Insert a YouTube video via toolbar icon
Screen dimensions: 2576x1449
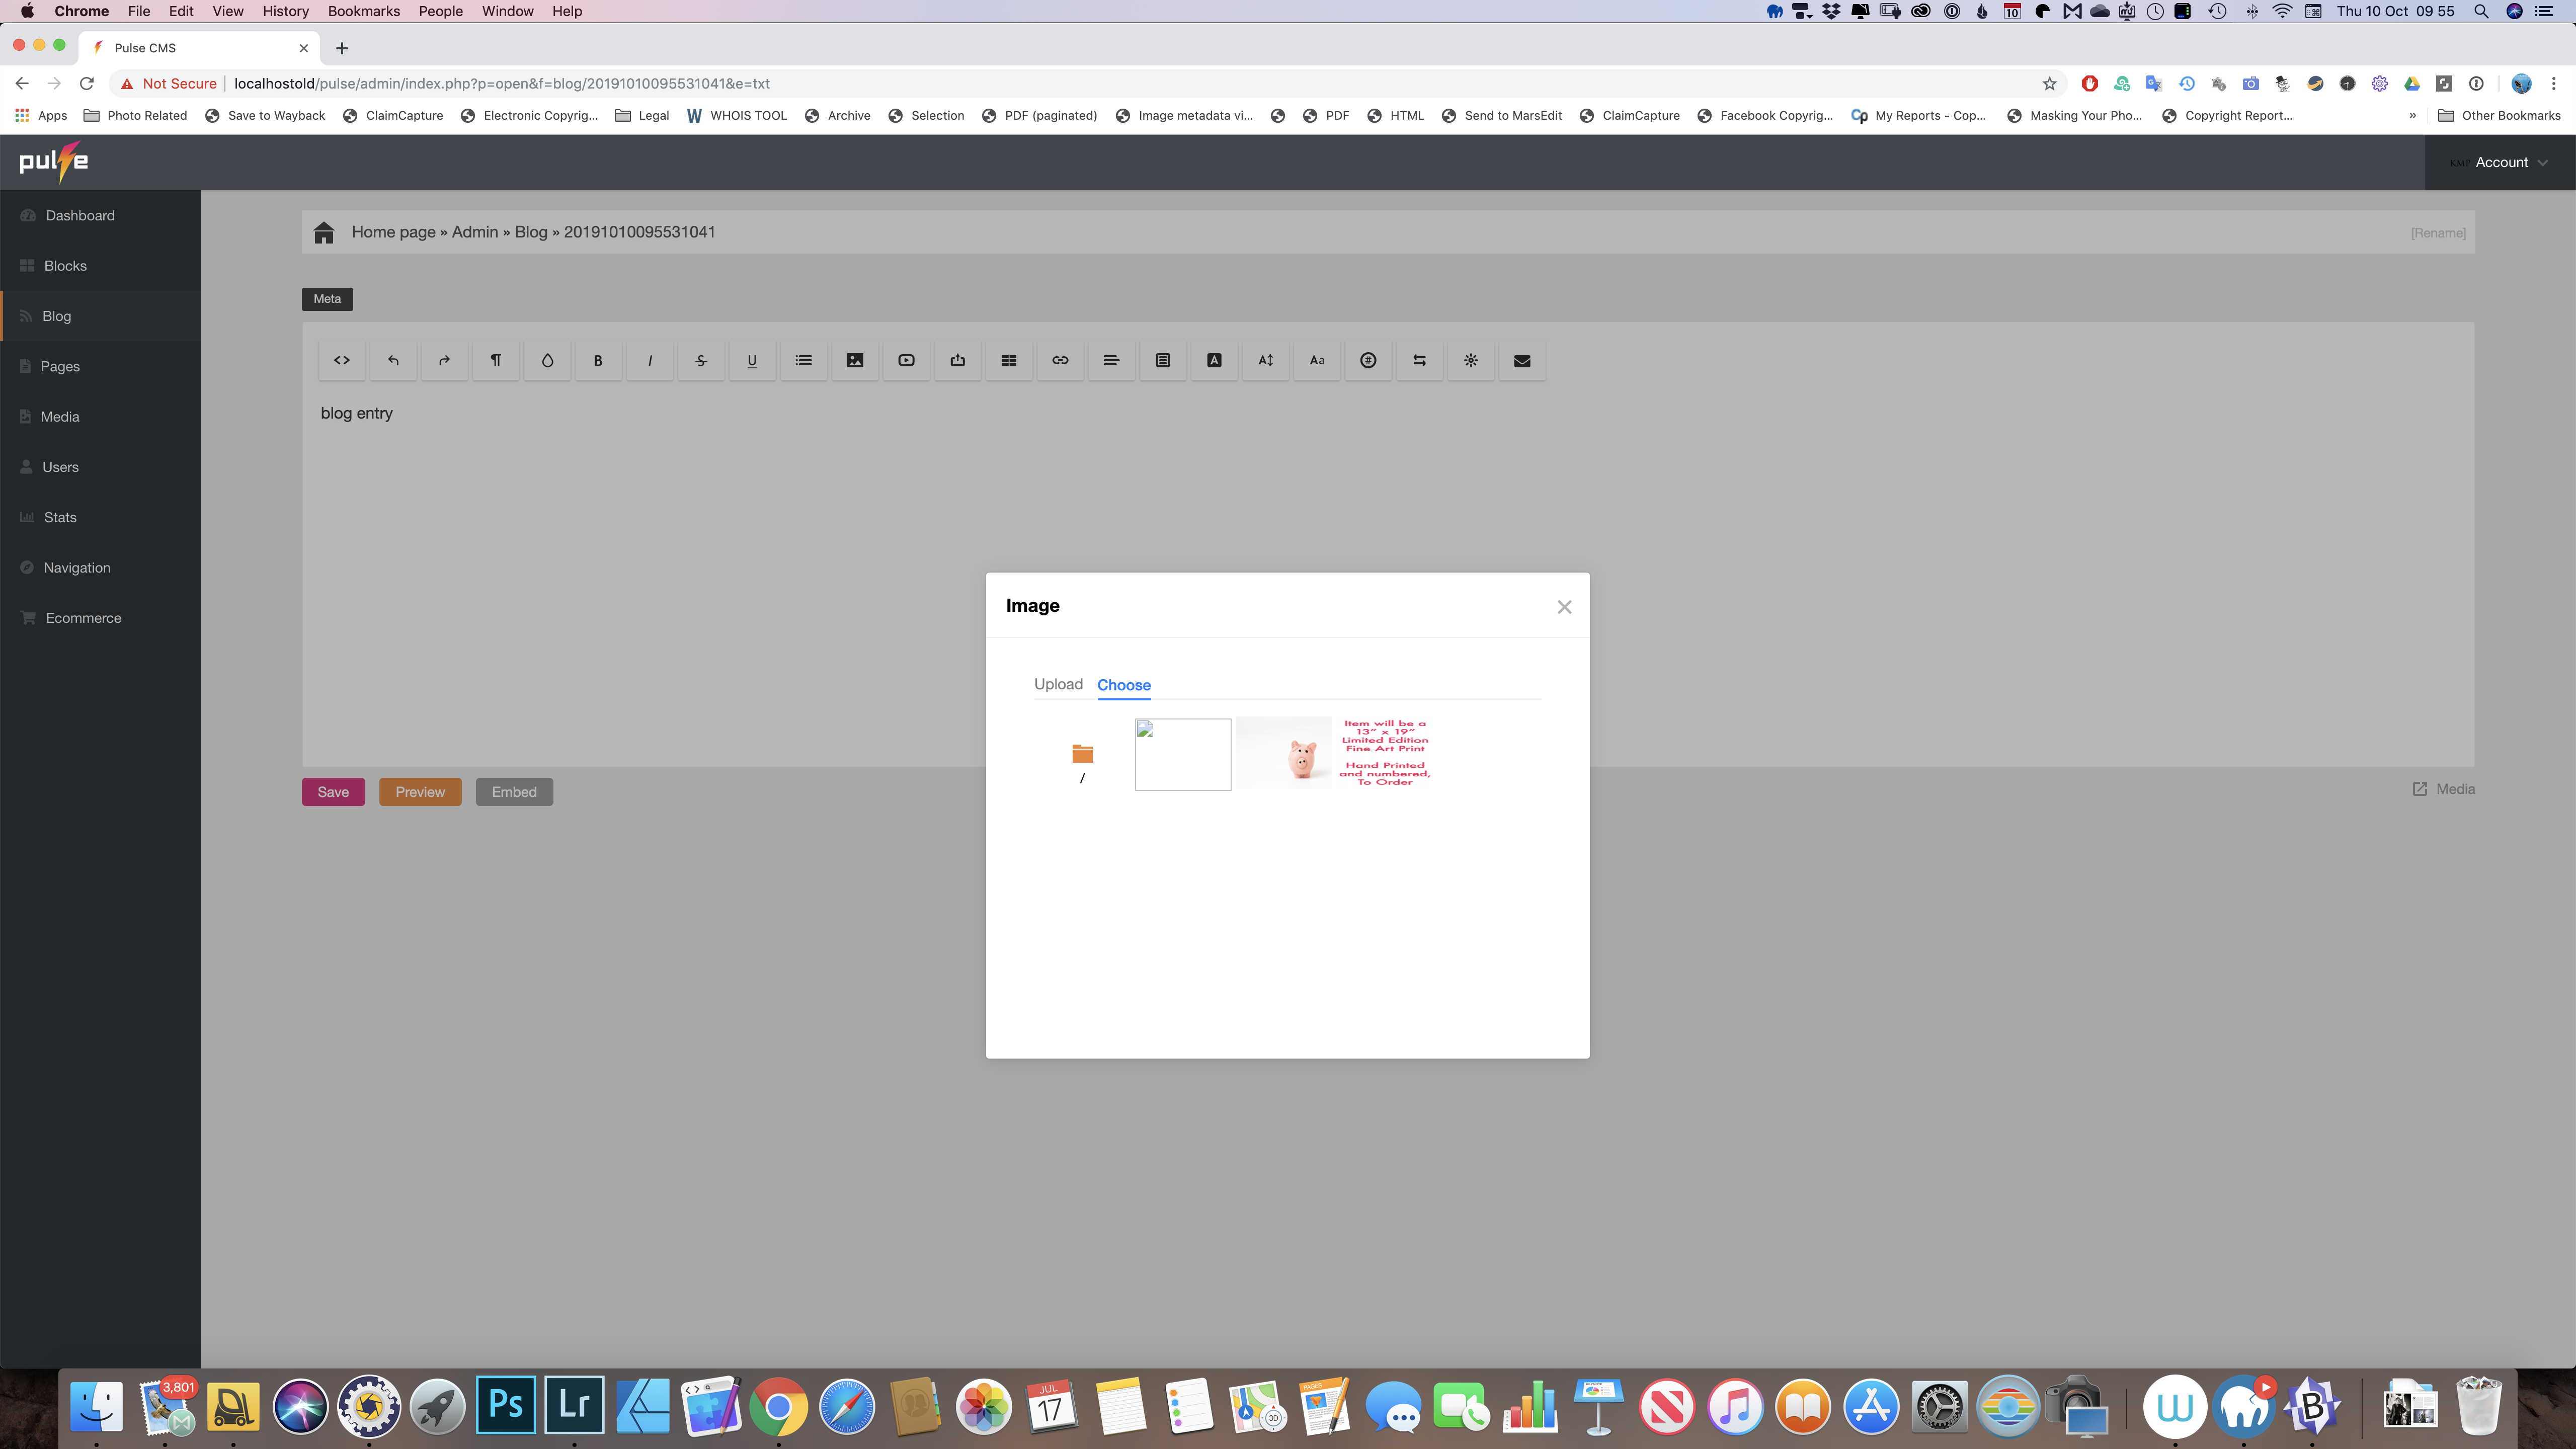[x=906, y=360]
